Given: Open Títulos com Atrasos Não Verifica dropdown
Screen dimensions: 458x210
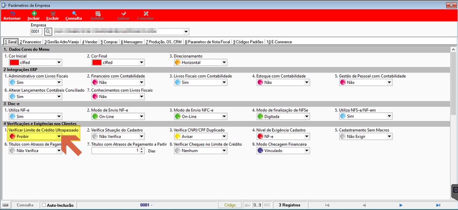Looking at the screenshot, I should point(59,151).
